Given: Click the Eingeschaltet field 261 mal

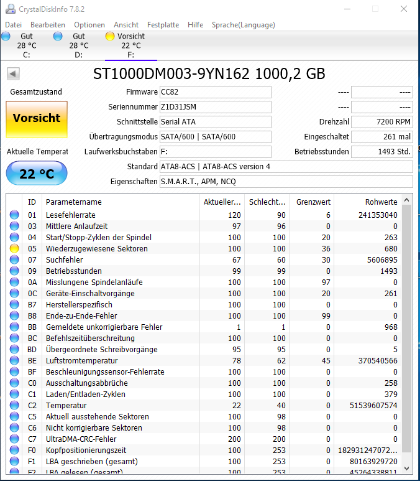Looking at the screenshot, I should pyautogui.click(x=382, y=137).
